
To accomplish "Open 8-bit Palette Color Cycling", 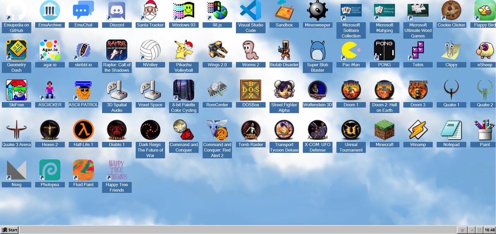I will point(184,90).
